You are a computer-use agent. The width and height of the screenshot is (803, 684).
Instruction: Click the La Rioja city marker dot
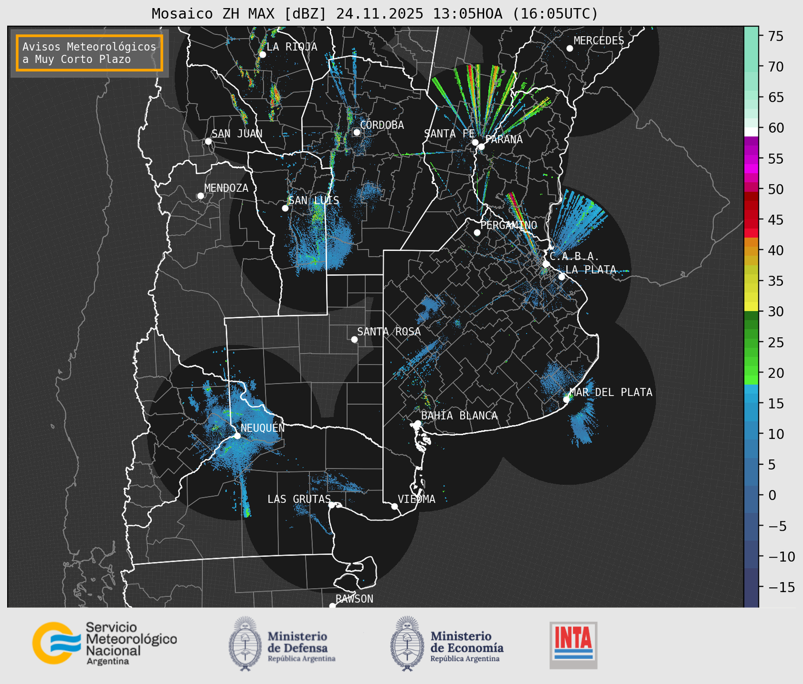(262, 55)
